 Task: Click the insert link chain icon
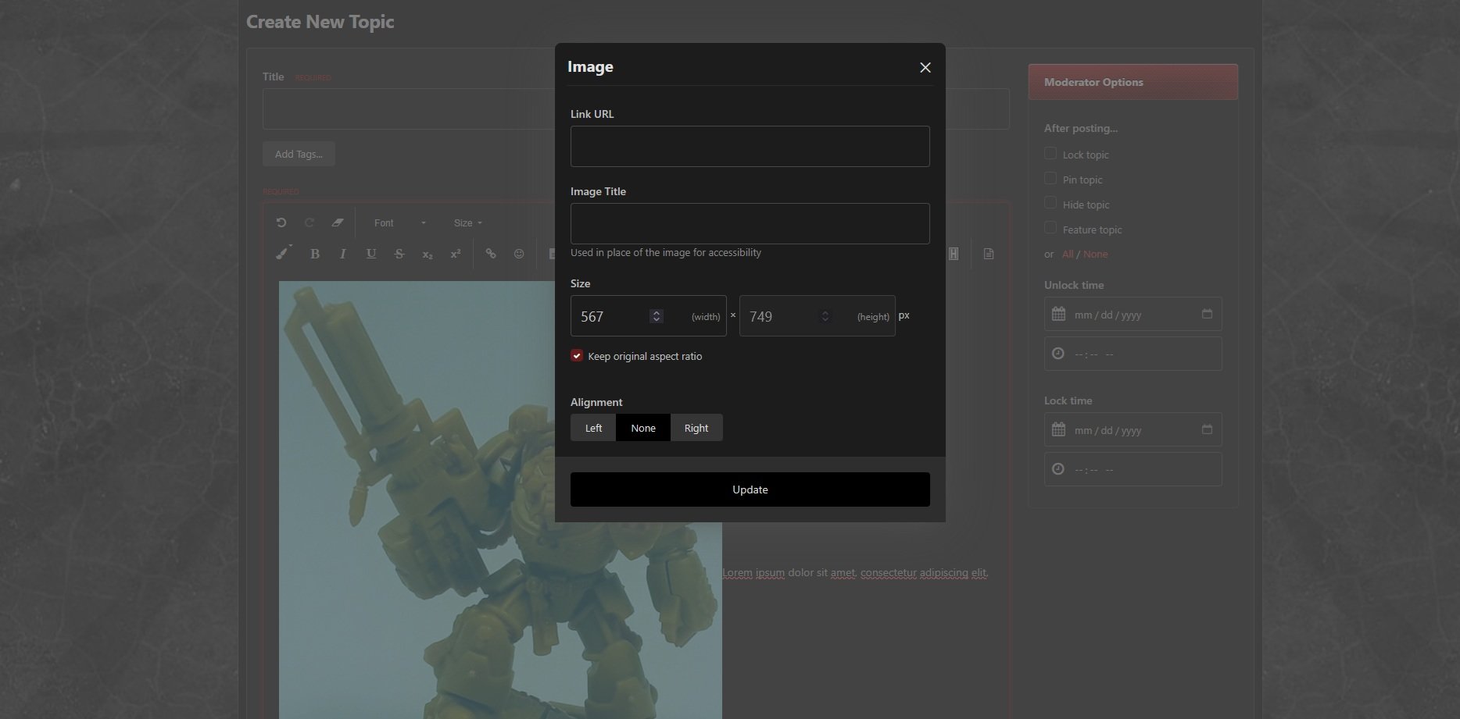coord(491,254)
